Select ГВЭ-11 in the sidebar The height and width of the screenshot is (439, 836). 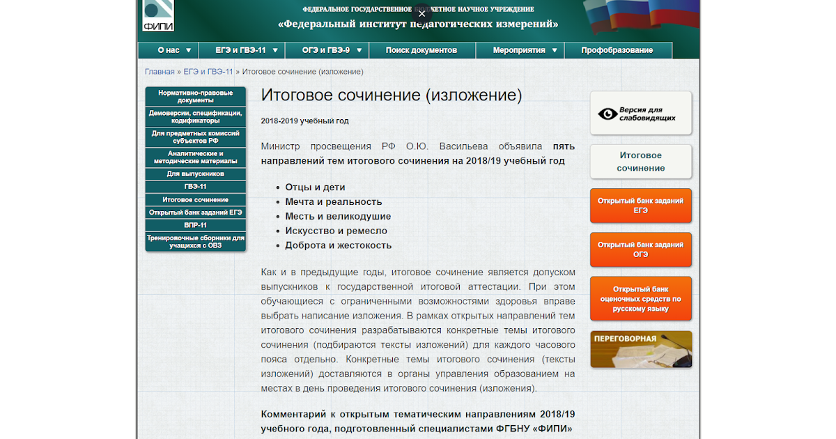(196, 187)
